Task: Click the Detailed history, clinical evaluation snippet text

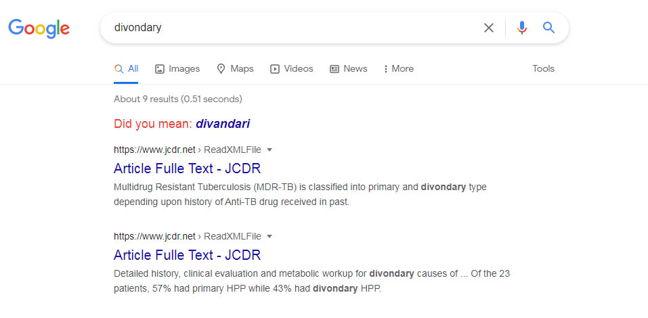Action: [311, 281]
